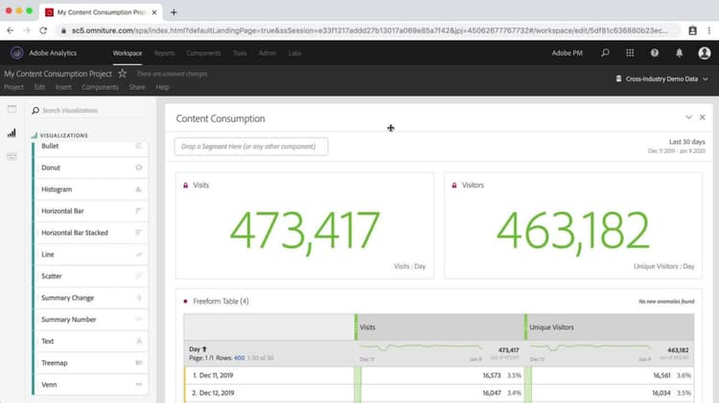Open the Share menu

[137, 87]
